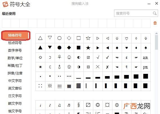Open the 标点符号 category
Viewport: 160px width, 114px height.
pyautogui.click(x=15, y=43)
